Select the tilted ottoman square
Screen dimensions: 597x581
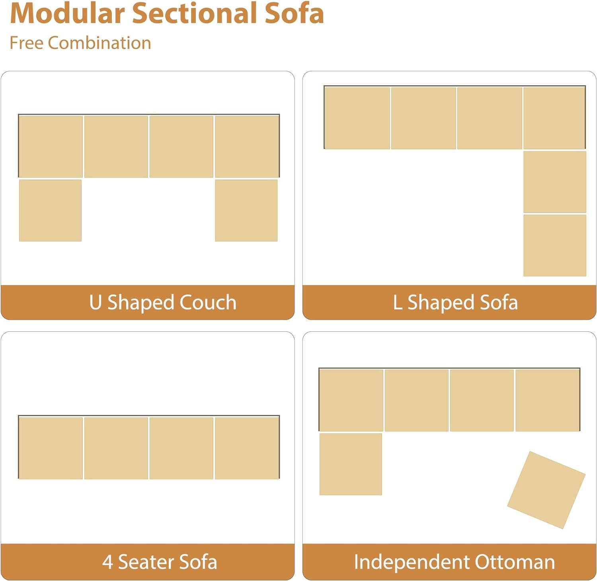pyautogui.click(x=546, y=490)
